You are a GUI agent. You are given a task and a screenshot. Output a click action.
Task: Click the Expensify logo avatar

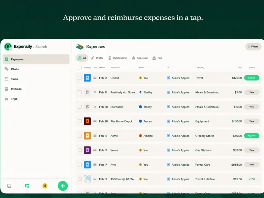8,47
